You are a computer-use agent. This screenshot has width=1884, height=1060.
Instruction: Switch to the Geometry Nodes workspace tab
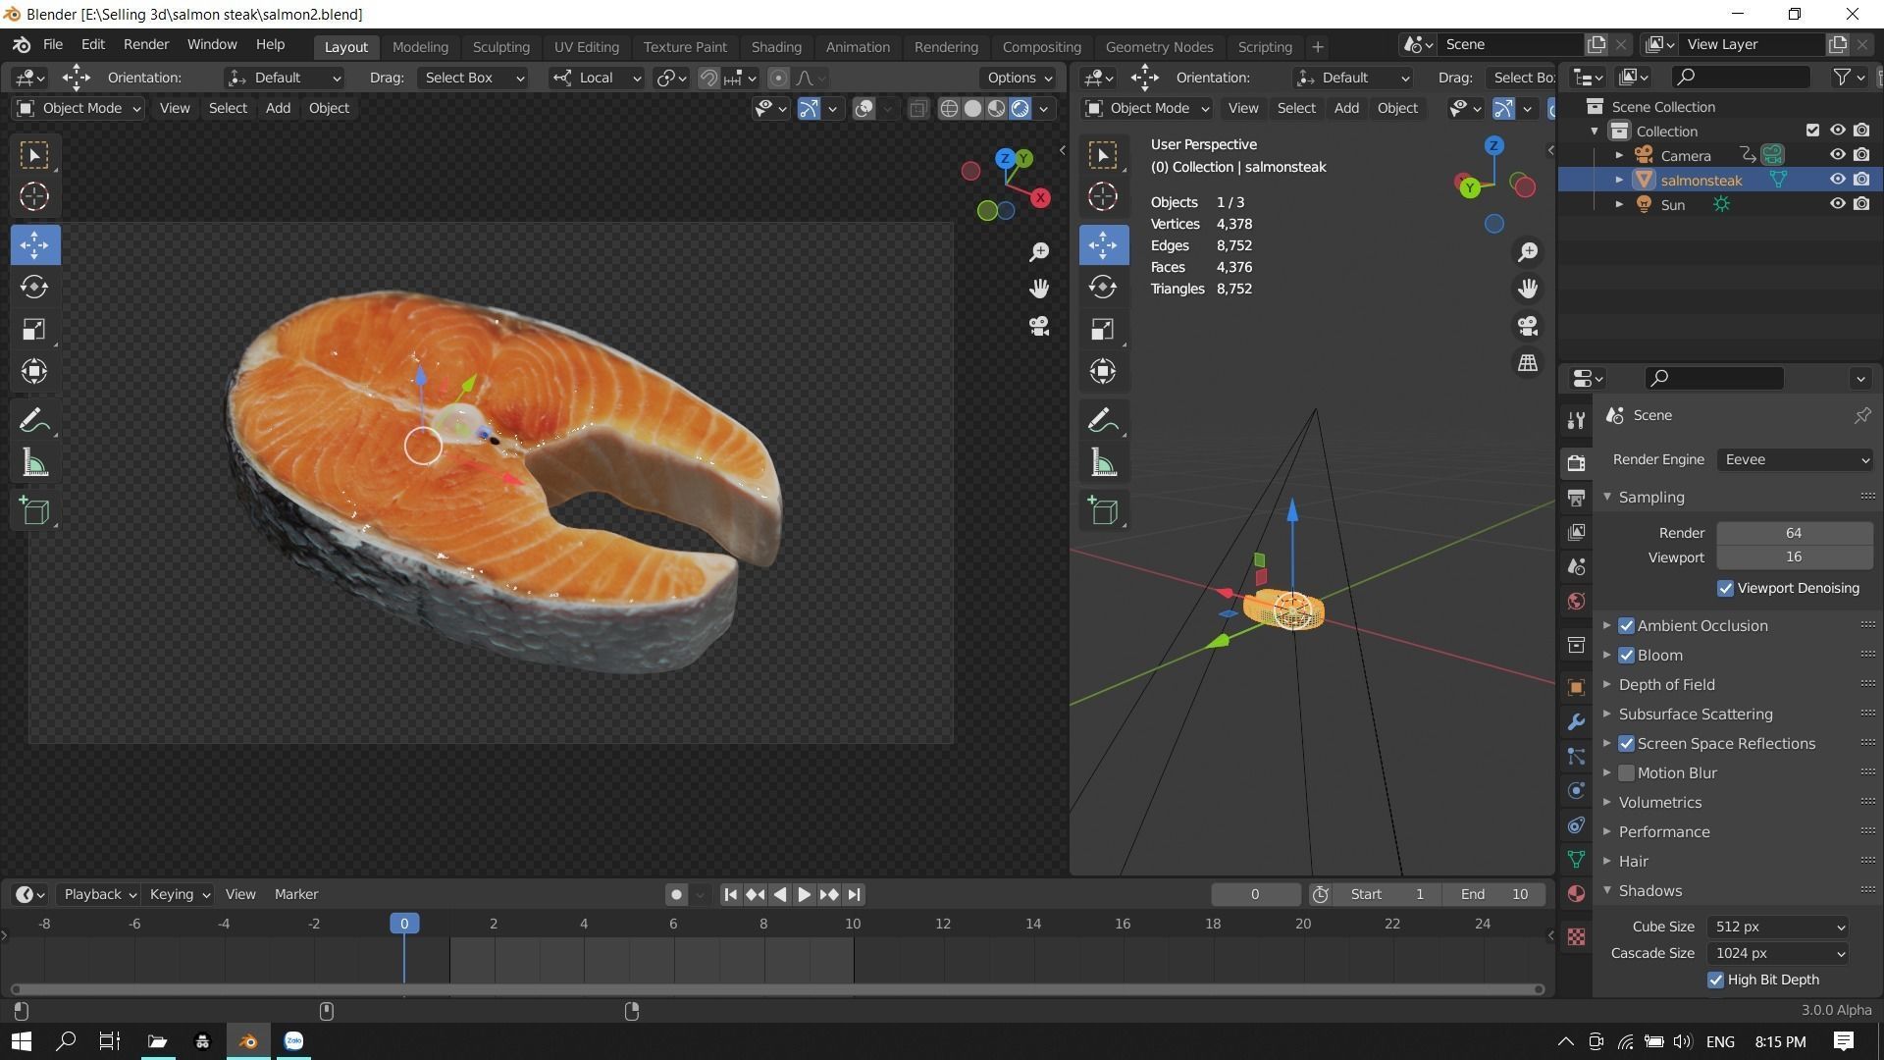pyautogui.click(x=1159, y=47)
